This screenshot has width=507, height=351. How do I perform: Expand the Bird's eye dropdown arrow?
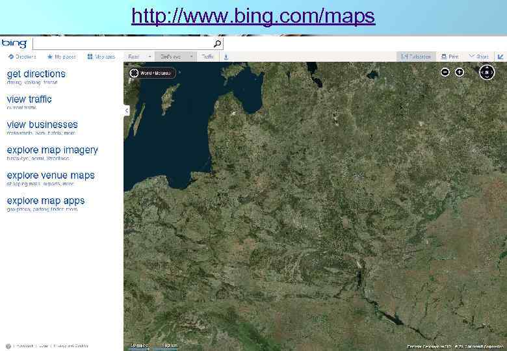[191, 57]
